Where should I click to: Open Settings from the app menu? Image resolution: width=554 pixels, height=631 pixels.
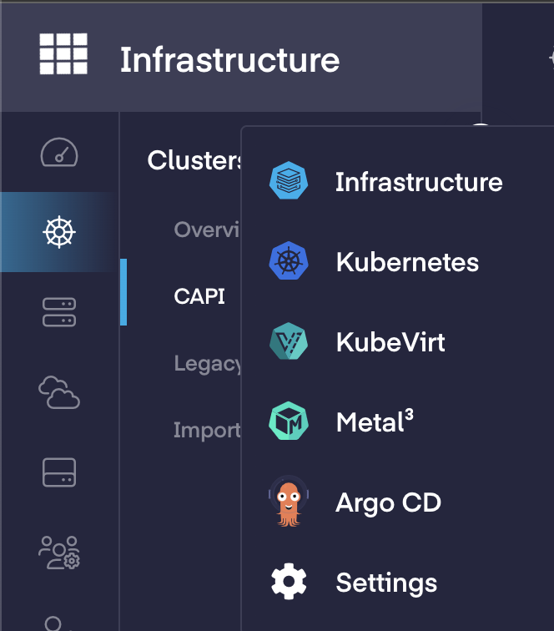[x=386, y=583]
